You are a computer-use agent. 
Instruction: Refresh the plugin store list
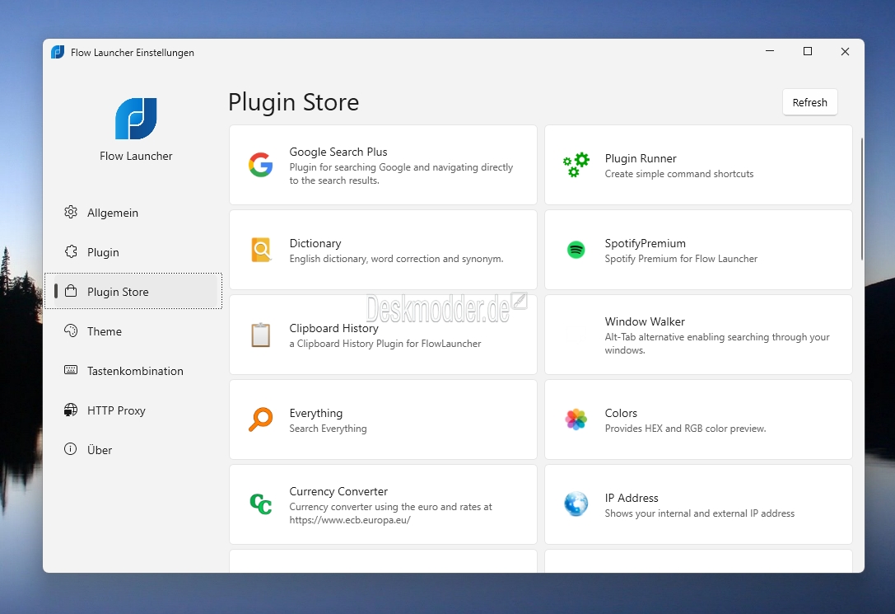[809, 102]
